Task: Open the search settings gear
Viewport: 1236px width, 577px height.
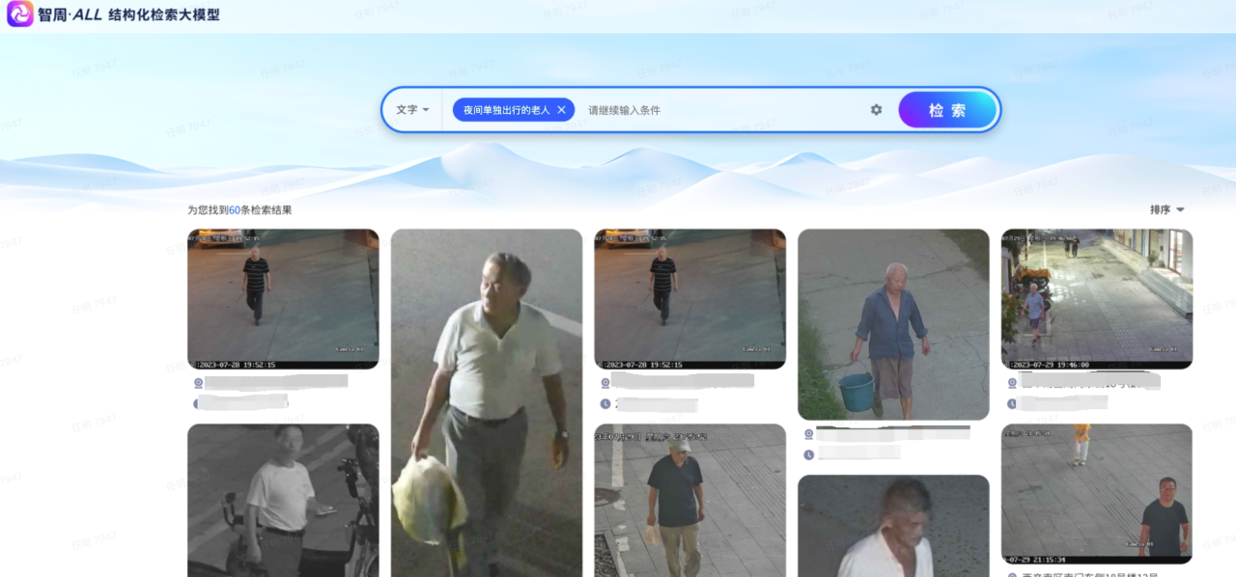Action: tap(876, 110)
